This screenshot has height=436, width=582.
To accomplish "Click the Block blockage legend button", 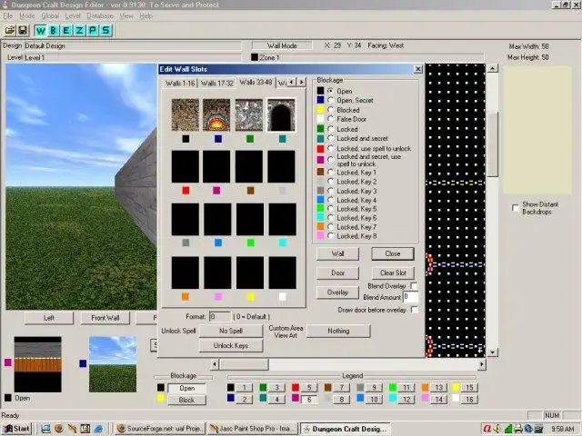I will pyautogui.click(x=187, y=400).
